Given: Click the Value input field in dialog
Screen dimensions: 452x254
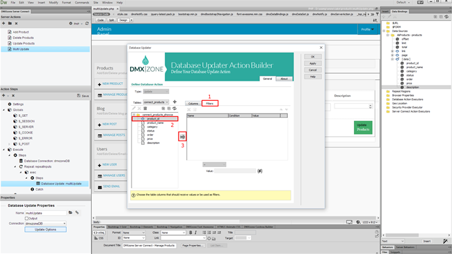Looking at the screenshot, I should tap(235, 171).
